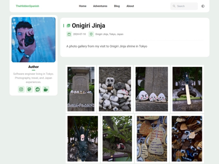Viewport: 219px width, 164px height.
Task: Toggle the dark/light theme icon
Action: click(x=203, y=6)
